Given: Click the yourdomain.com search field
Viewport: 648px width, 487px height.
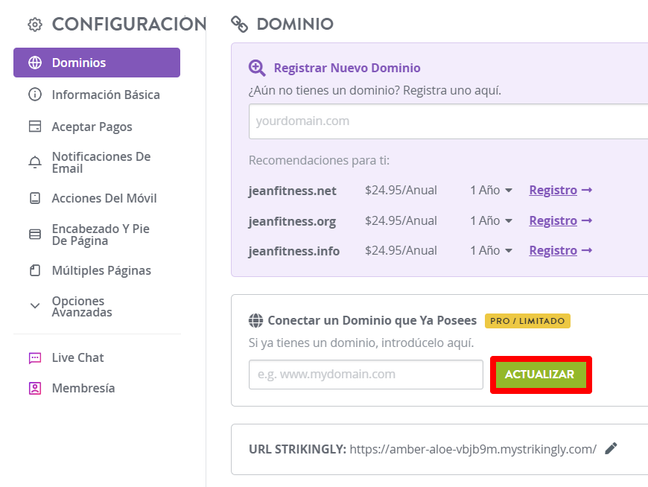Looking at the screenshot, I should (x=448, y=121).
